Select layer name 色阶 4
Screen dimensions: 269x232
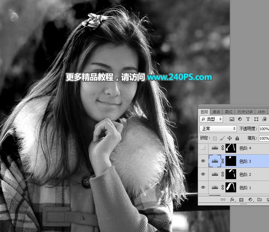[x=245, y=148]
